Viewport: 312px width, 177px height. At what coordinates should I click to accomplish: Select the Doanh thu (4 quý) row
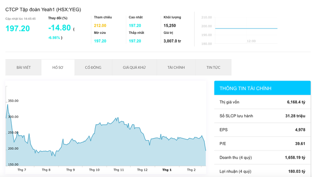point(262,158)
